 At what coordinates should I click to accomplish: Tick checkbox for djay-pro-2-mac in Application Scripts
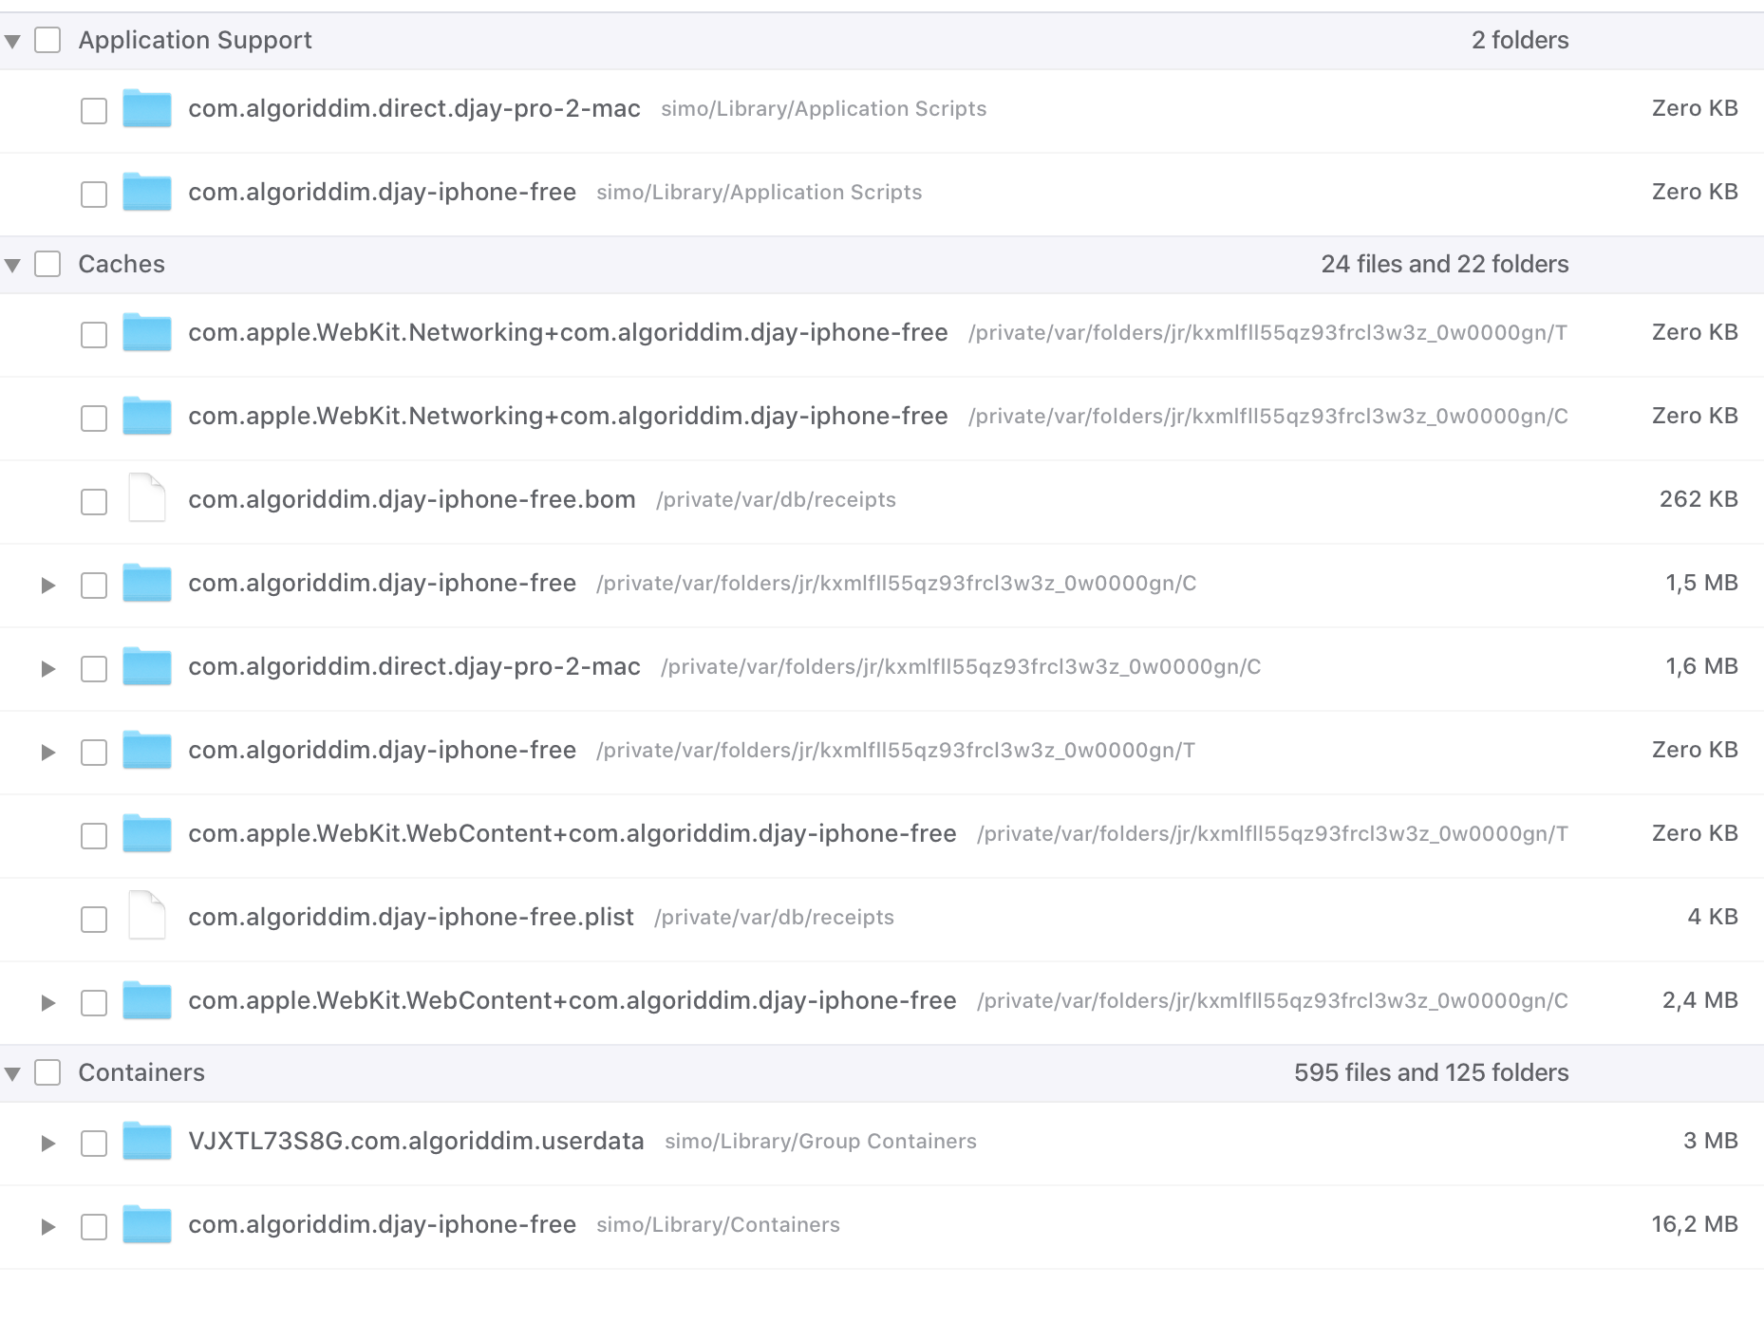(94, 110)
